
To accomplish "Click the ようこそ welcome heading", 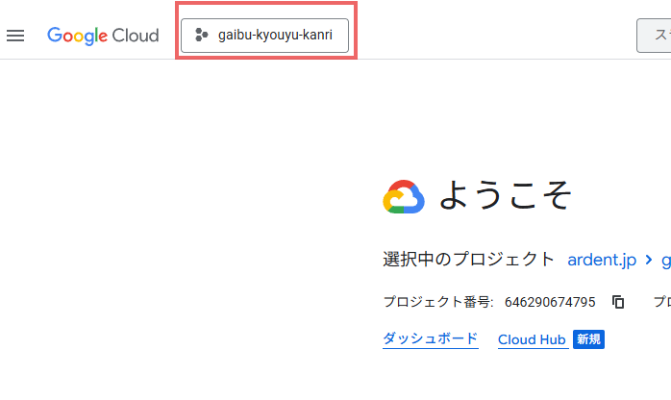I will point(506,196).
